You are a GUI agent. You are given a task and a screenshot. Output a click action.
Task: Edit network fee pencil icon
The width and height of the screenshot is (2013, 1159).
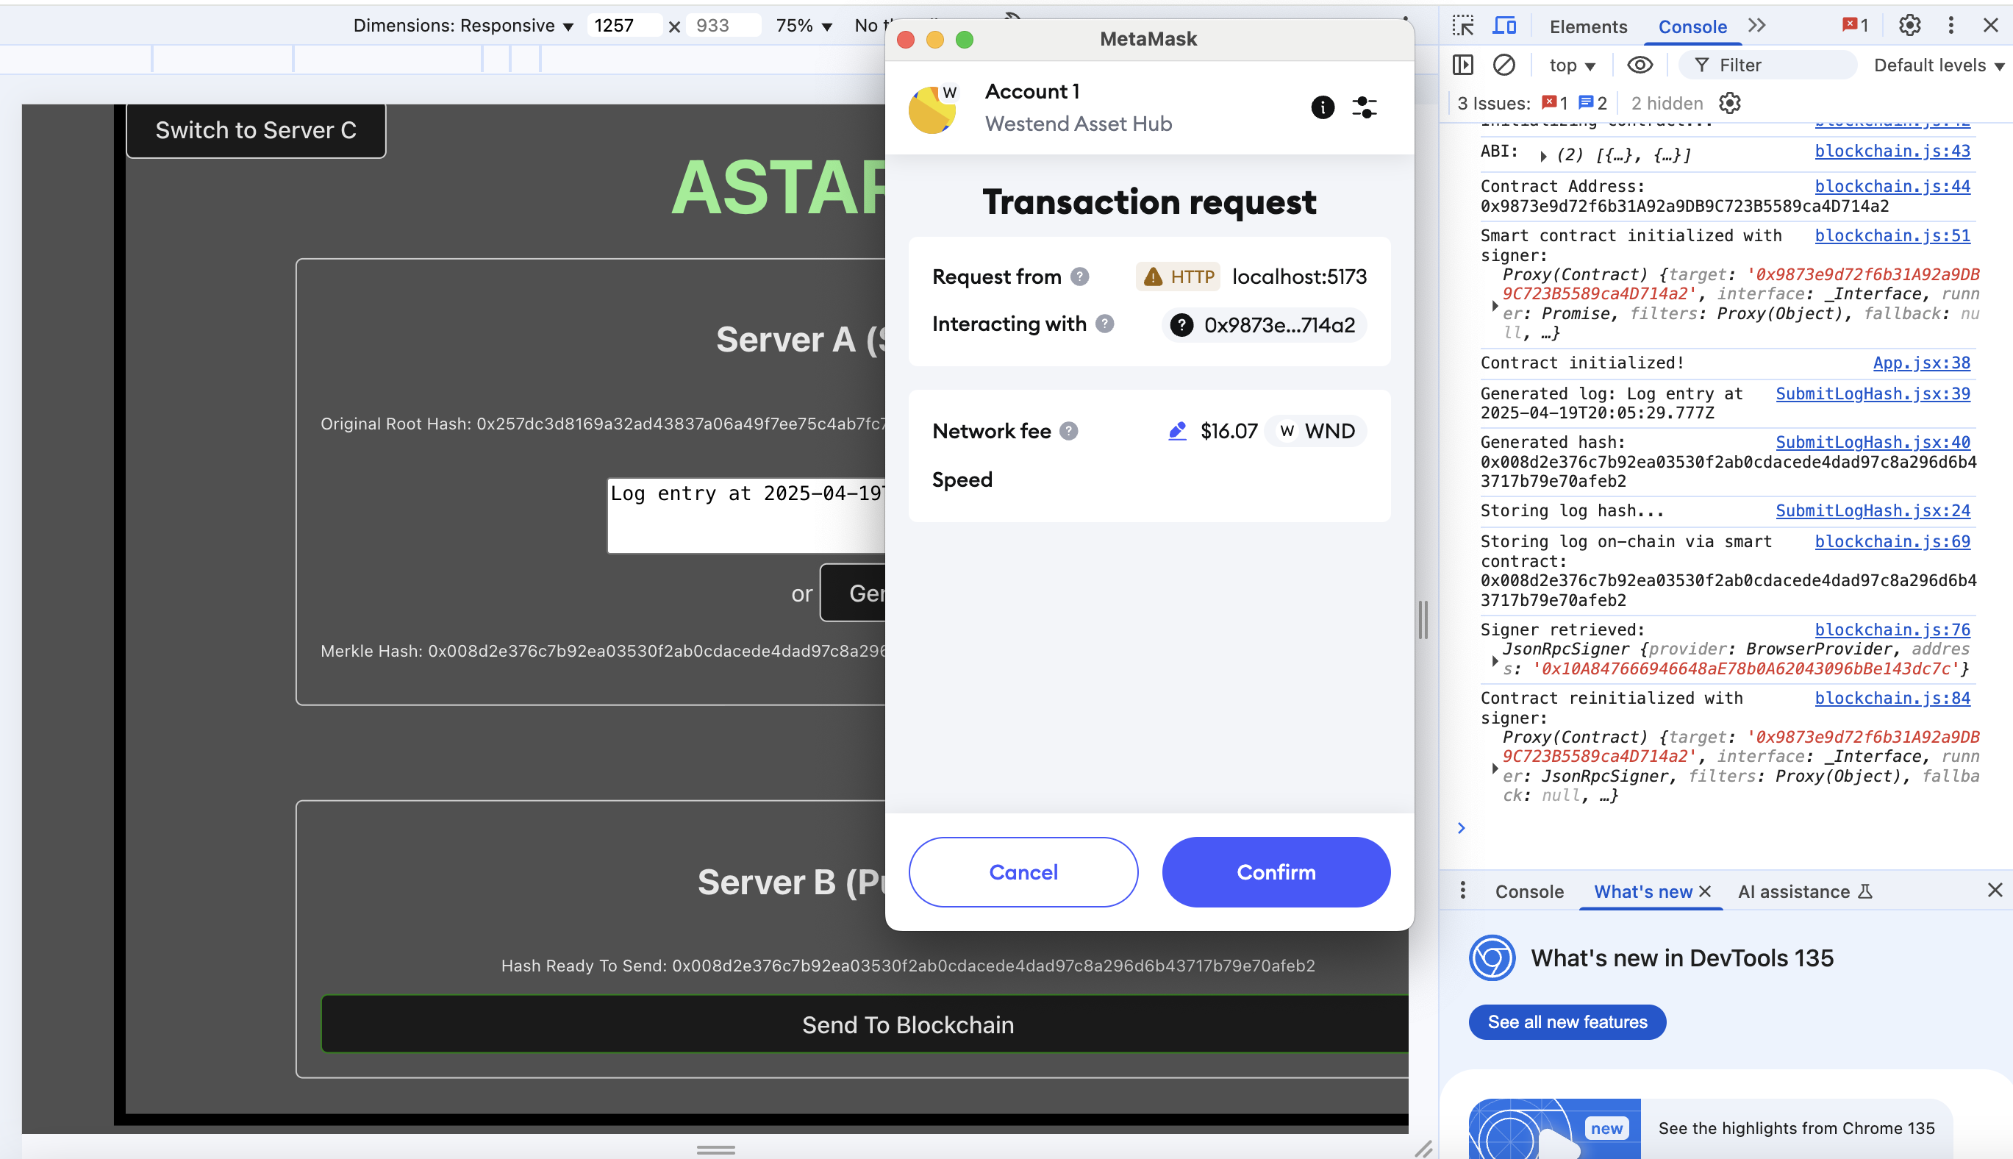1177,431
